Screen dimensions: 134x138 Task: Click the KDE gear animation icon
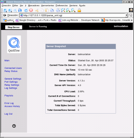[x=131, y=10]
